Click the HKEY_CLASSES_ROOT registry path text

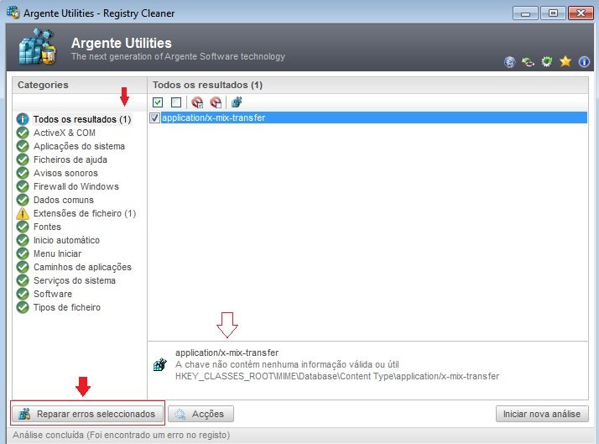[x=337, y=376]
